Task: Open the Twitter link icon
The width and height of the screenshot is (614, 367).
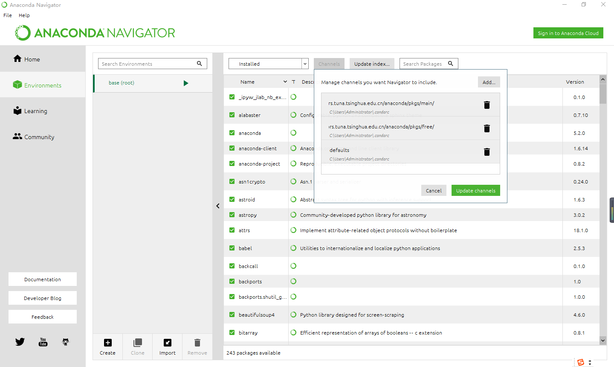Action: (20, 342)
